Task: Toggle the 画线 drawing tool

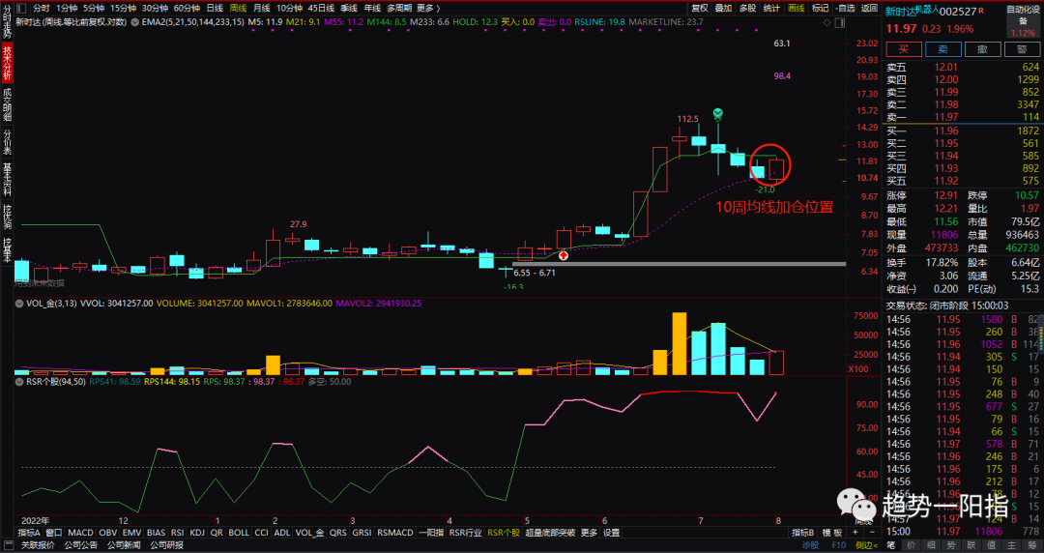Action: coord(797,8)
